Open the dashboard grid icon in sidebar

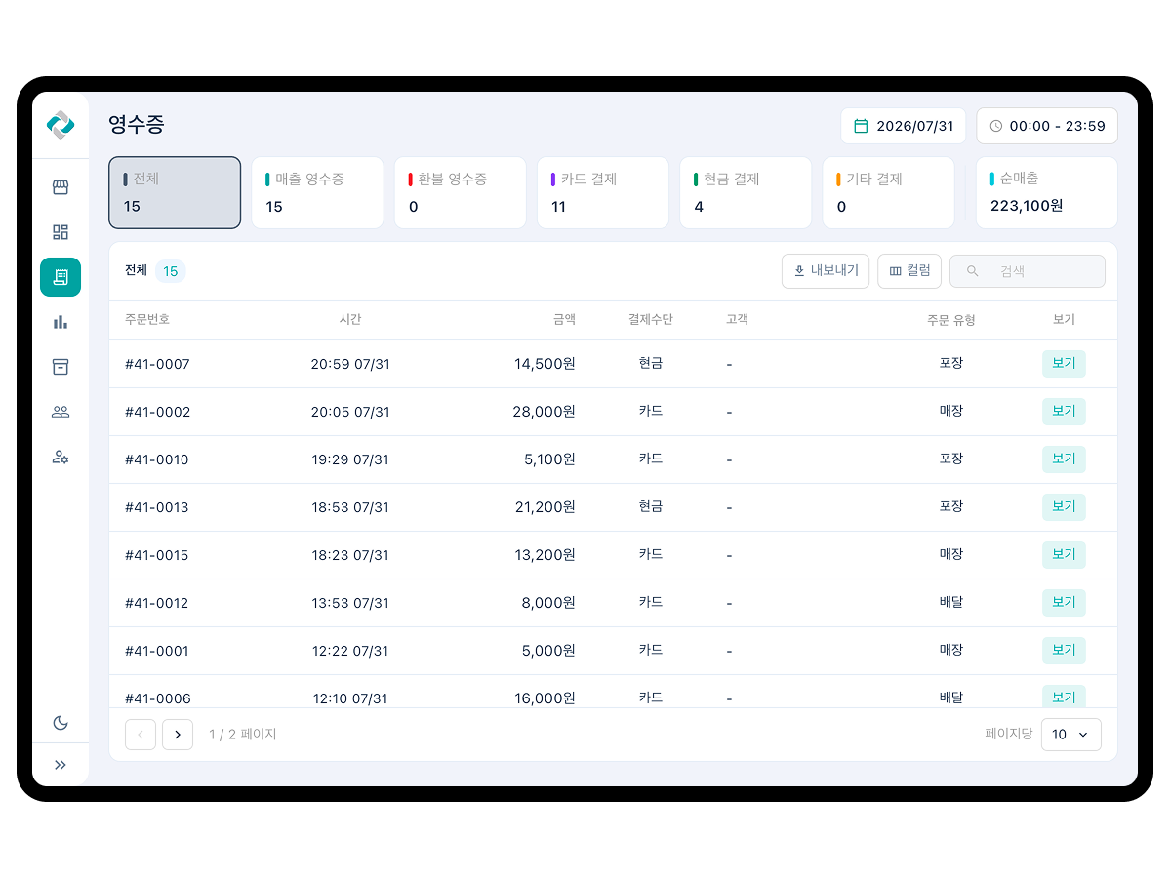[61, 232]
